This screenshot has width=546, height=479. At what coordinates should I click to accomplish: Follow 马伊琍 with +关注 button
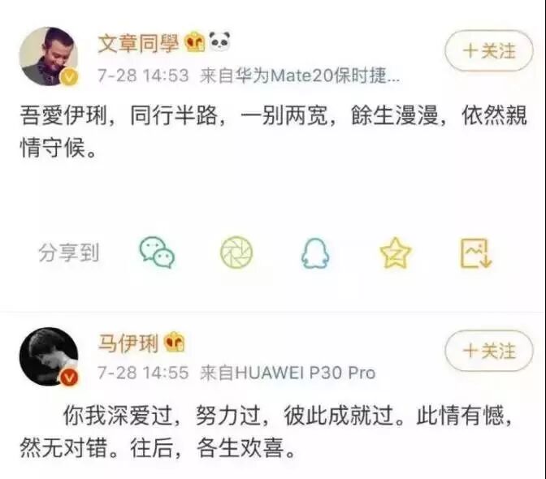coord(489,350)
